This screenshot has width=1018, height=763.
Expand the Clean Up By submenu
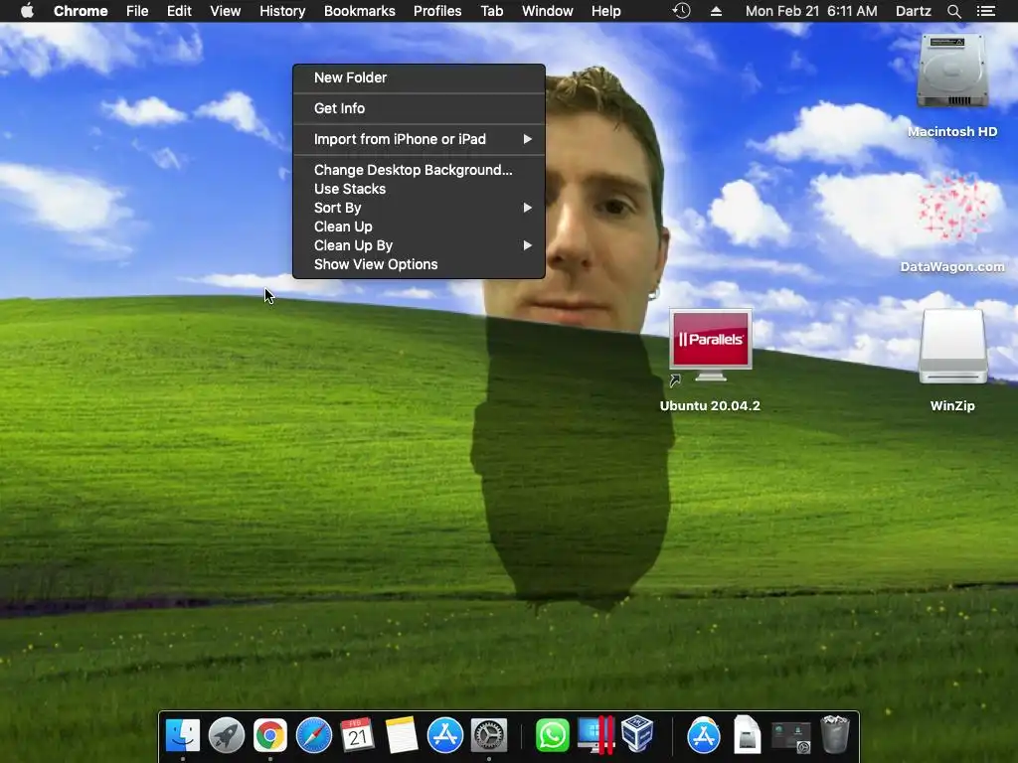pyautogui.click(x=419, y=245)
